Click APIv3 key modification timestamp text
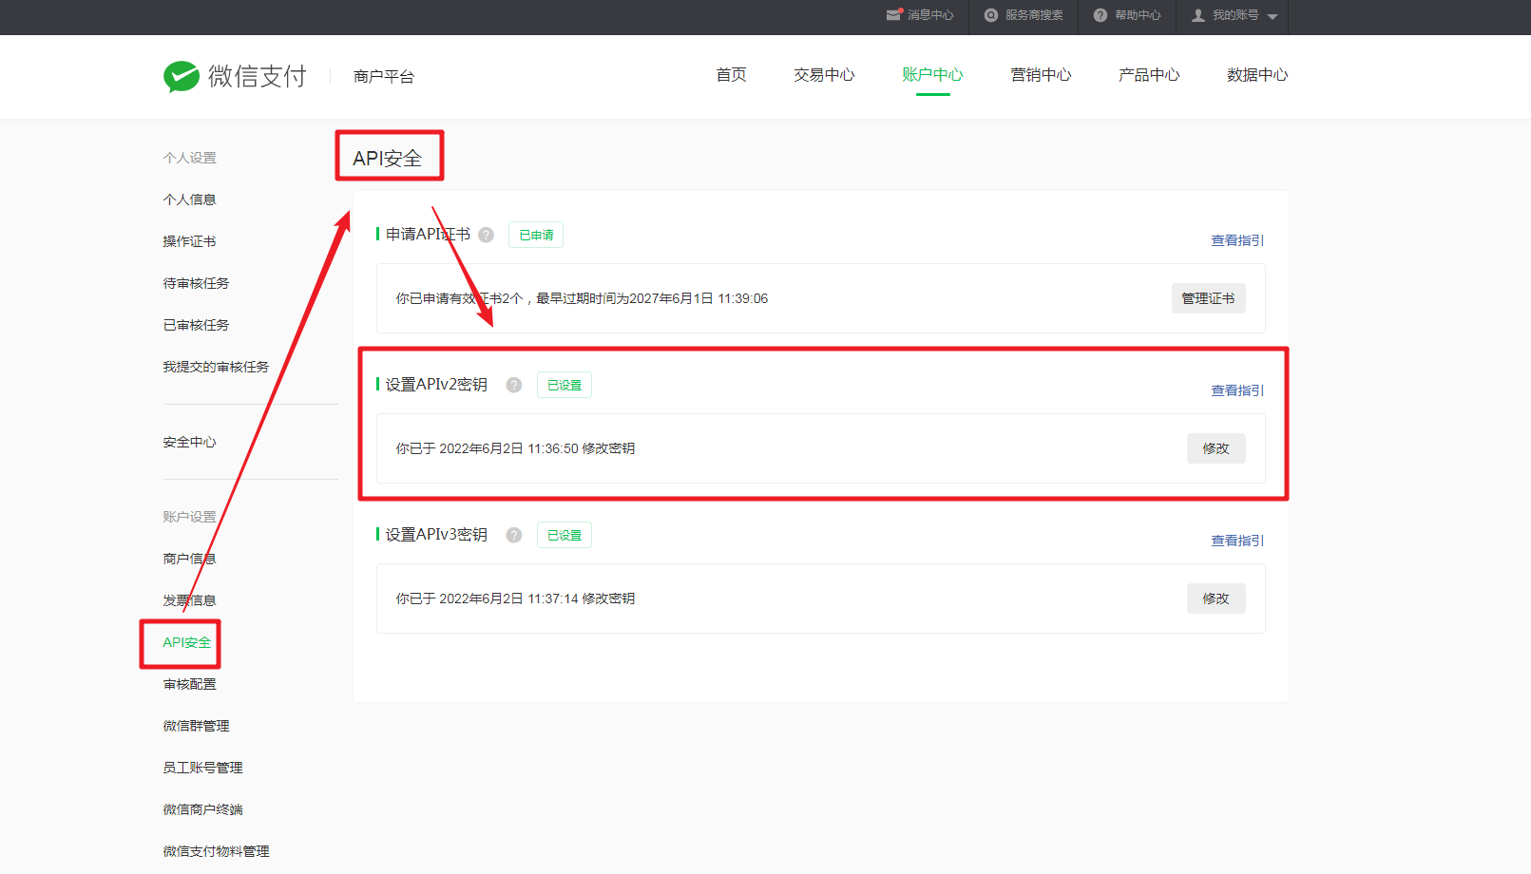This screenshot has width=1531, height=874. [515, 598]
